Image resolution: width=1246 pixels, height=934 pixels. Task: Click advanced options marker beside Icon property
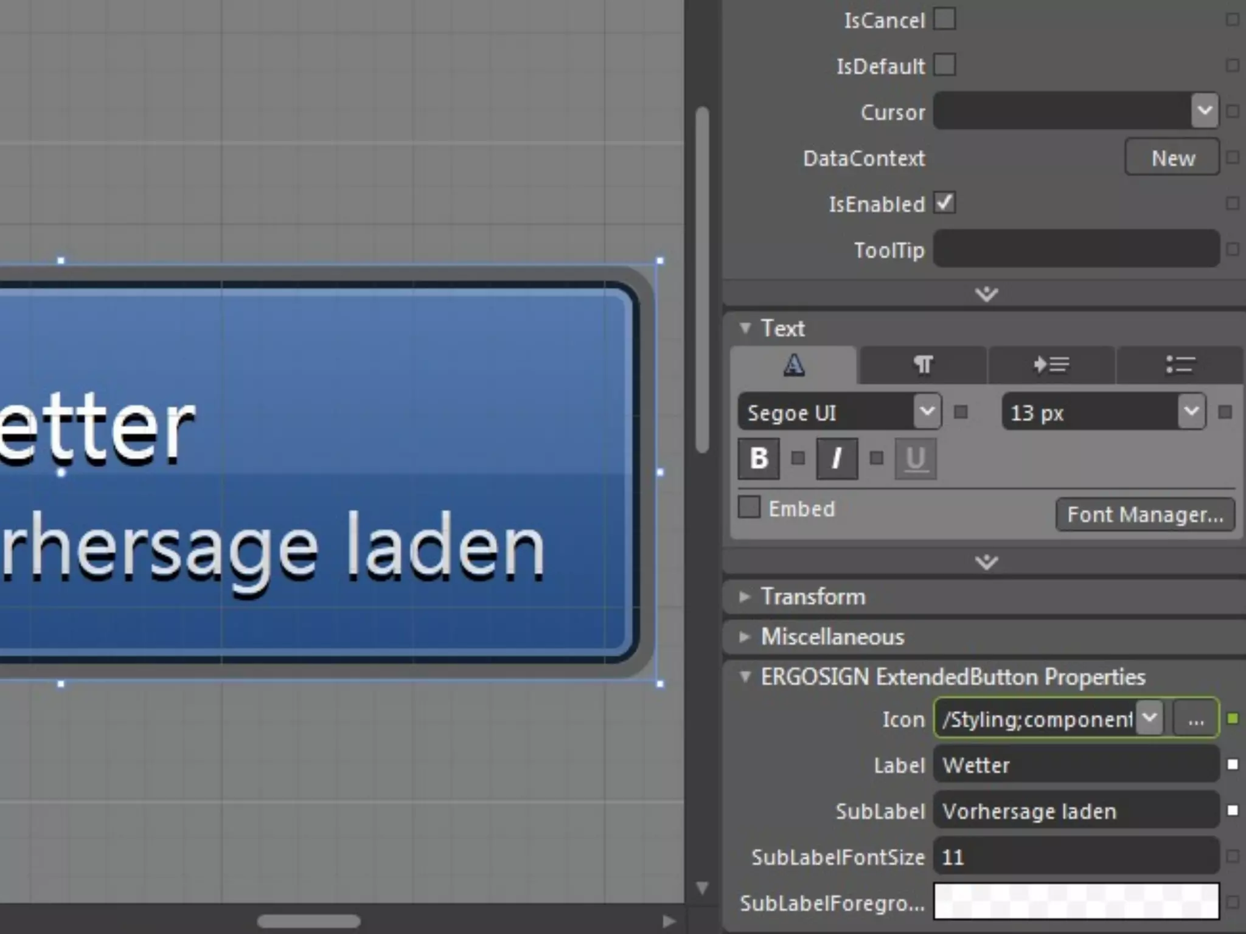pyautogui.click(x=1233, y=719)
